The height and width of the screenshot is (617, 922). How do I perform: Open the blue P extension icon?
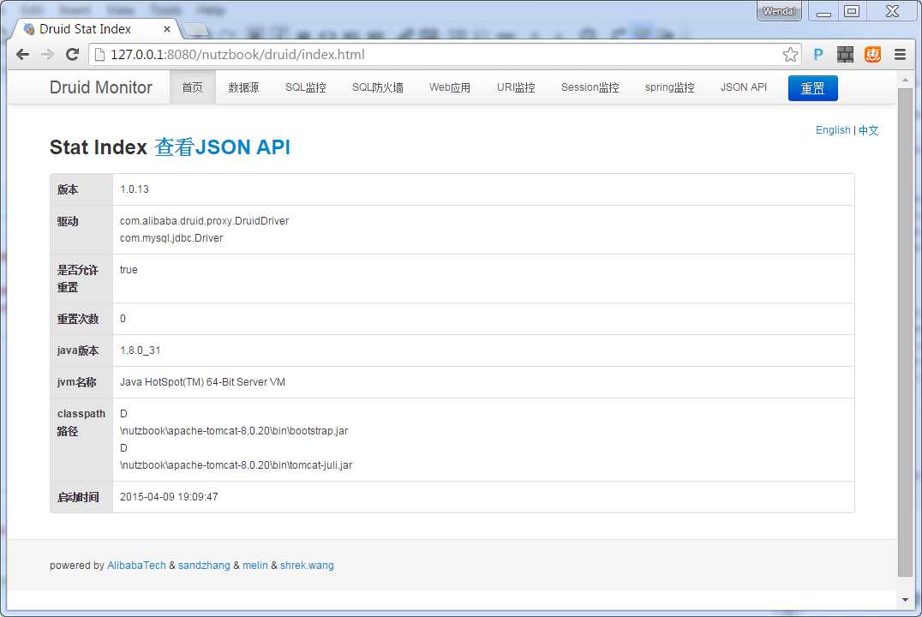pyautogui.click(x=818, y=55)
